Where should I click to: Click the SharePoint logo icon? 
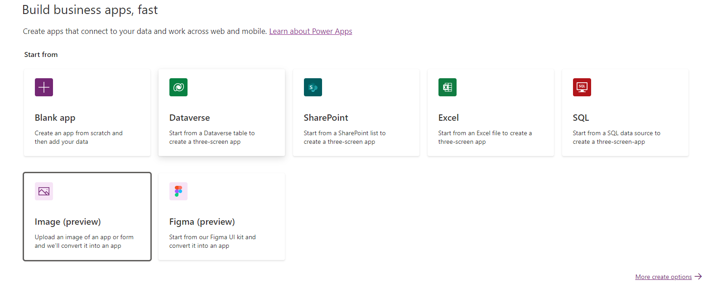coord(313,87)
